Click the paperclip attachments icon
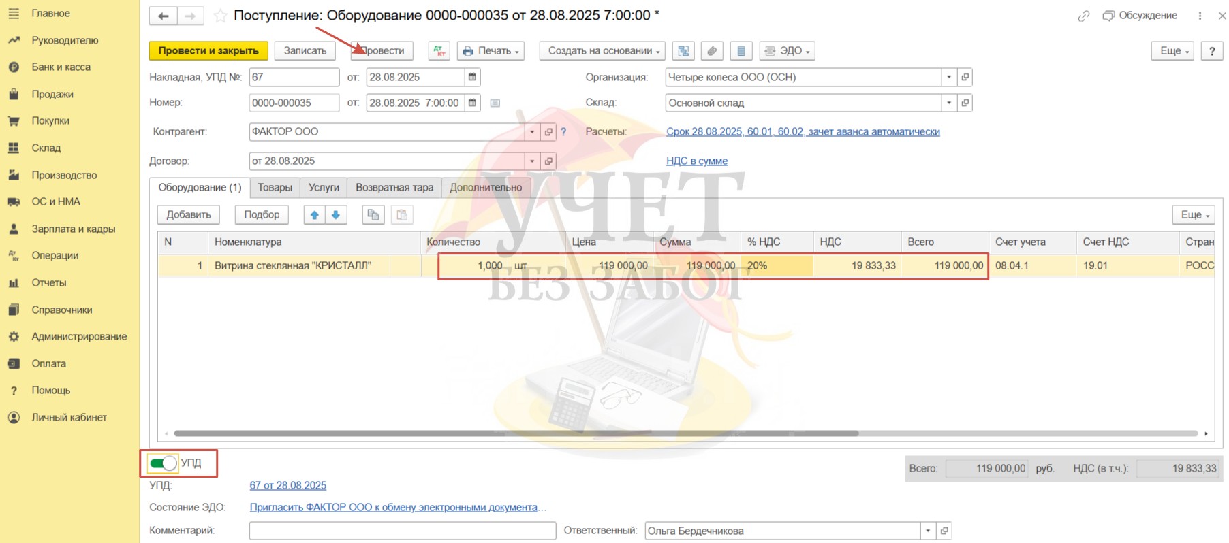The height and width of the screenshot is (543, 1229). tap(712, 51)
